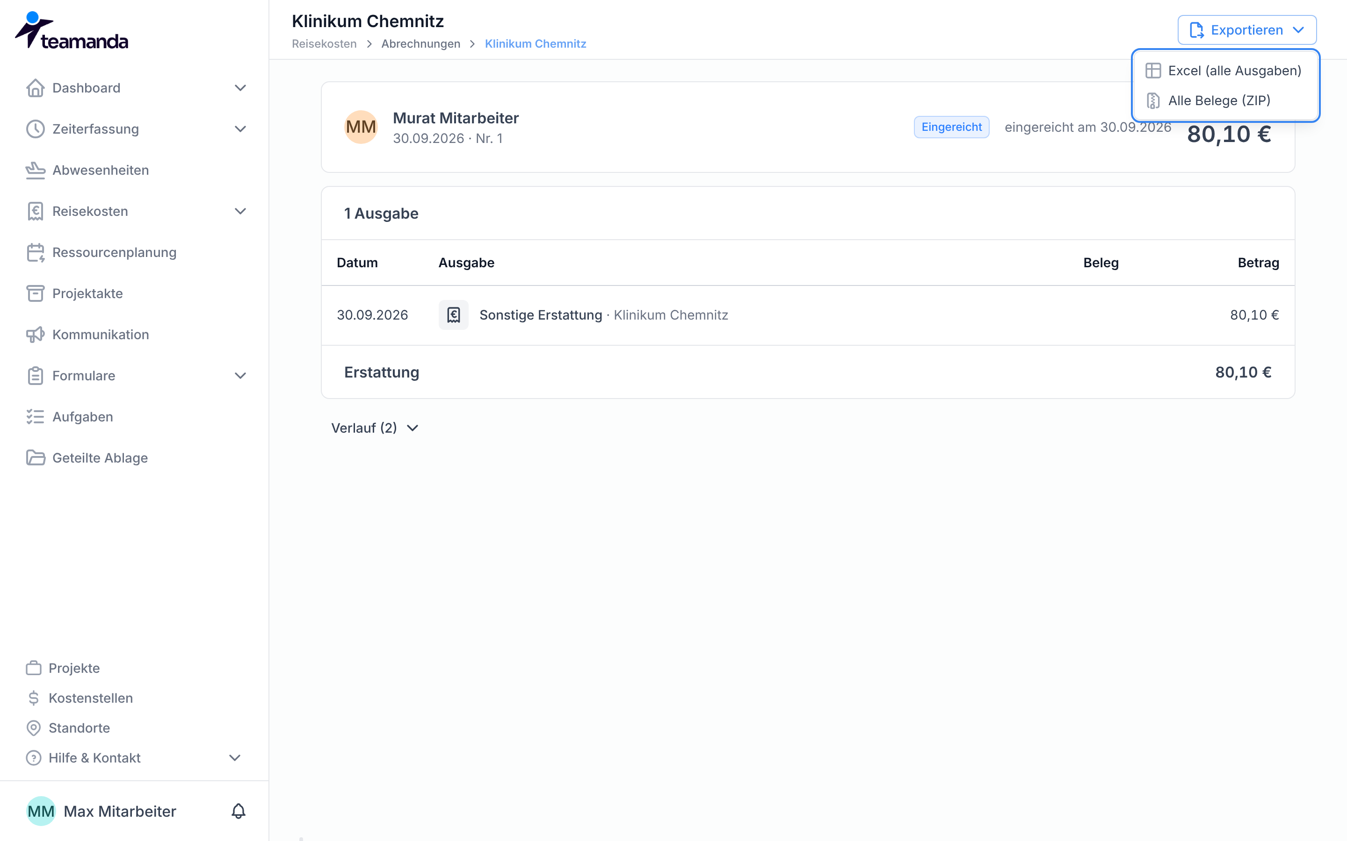The width and height of the screenshot is (1347, 841).
Task: Open notifications via the bell icon
Action: [x=238, y=811]
